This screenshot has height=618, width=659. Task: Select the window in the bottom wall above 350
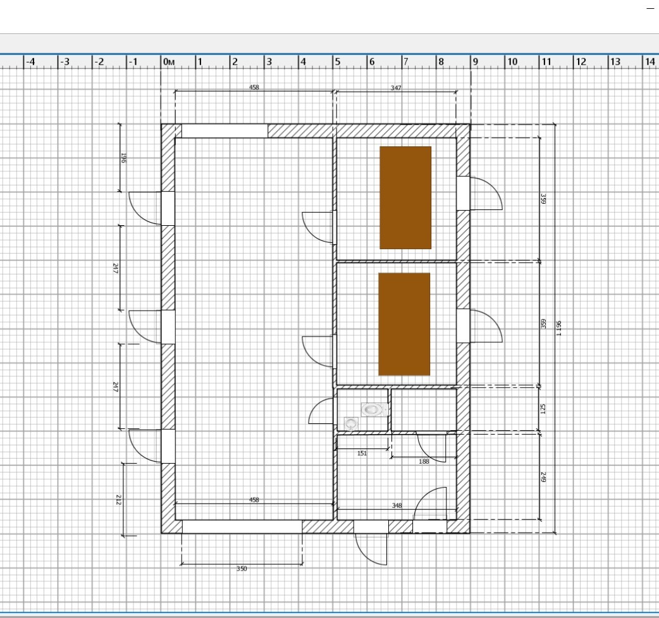click(x=242, y=527)
